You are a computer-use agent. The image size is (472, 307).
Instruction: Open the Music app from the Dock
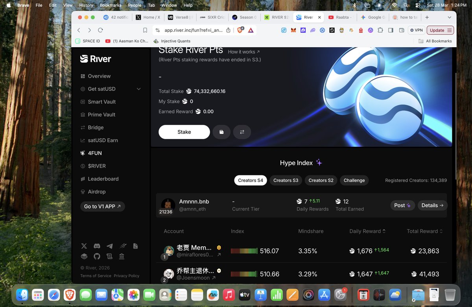[x=229, y=294]
